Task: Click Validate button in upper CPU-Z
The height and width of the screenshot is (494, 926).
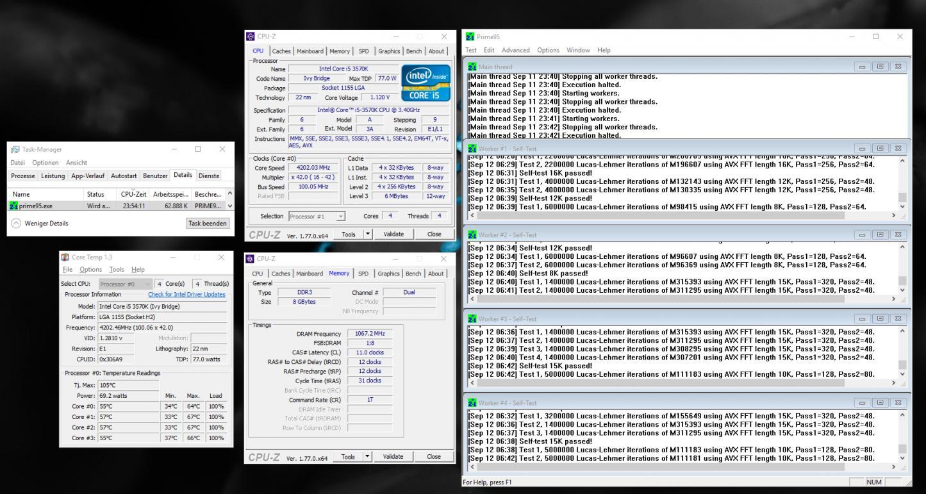Action: (x=394, y=235)
